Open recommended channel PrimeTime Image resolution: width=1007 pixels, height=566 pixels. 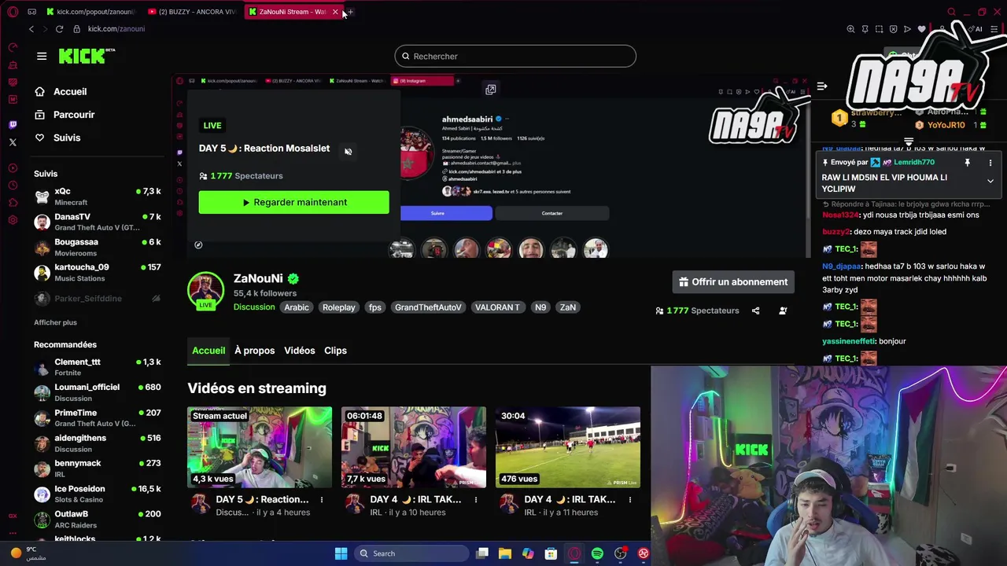[x=98, y=417]
